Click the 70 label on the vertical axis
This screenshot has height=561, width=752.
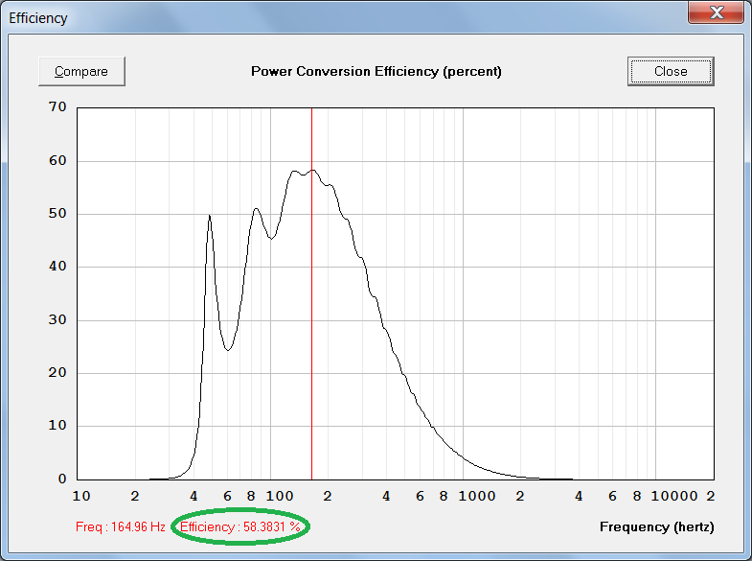coord(57,106)
